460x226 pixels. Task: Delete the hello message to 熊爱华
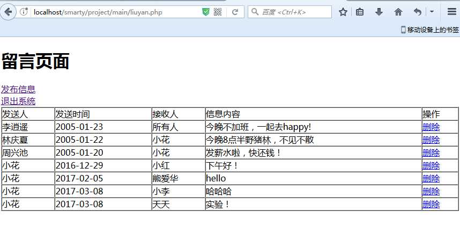pyautogui.click(x=431, y=178)
